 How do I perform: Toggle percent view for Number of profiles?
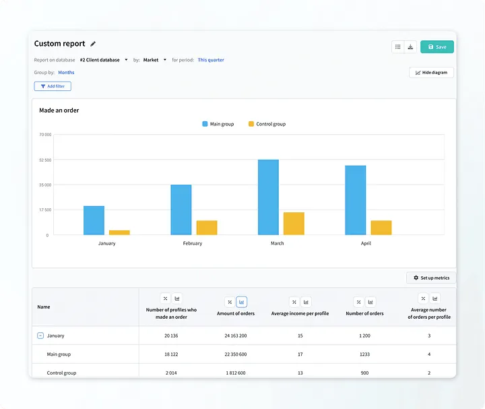[166, 298]
